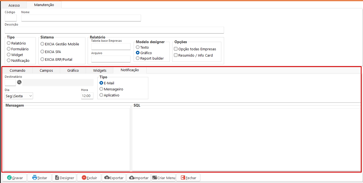Click Fechar to close the form
The image size is (363, 183).
point(188,178)
